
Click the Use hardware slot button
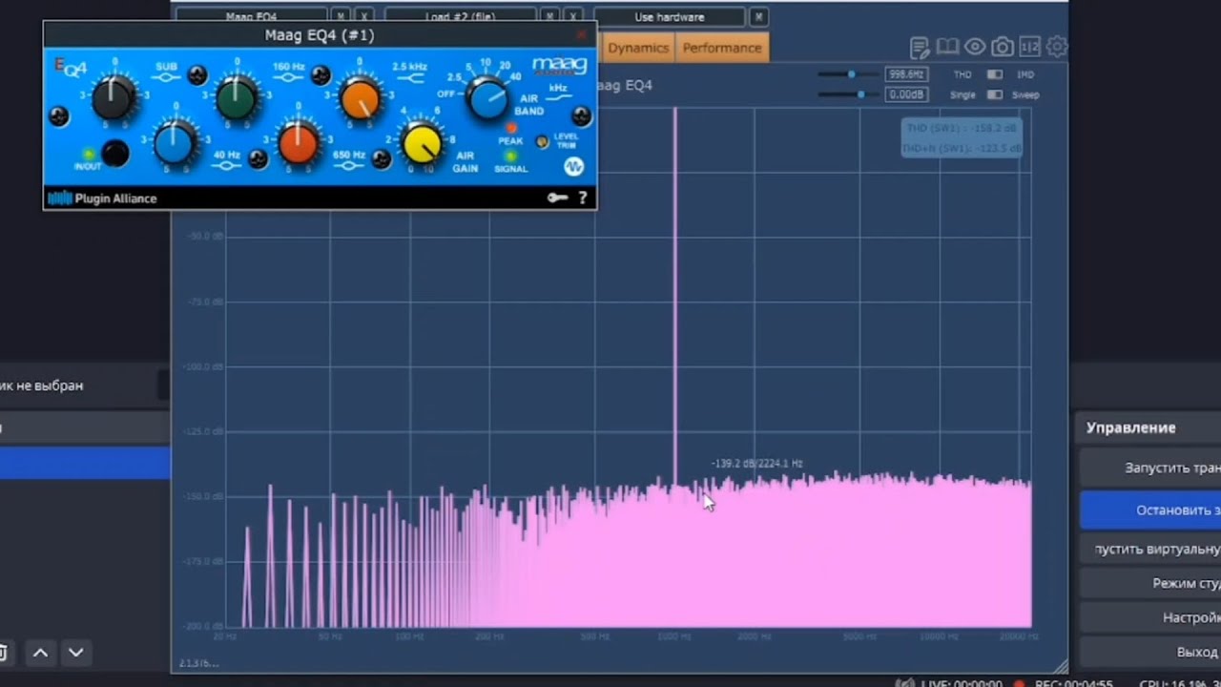tap(670, 17)
